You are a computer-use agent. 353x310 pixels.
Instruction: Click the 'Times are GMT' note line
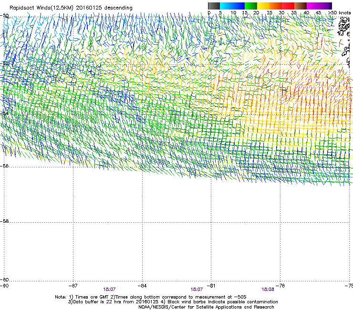tap(151, 297)
